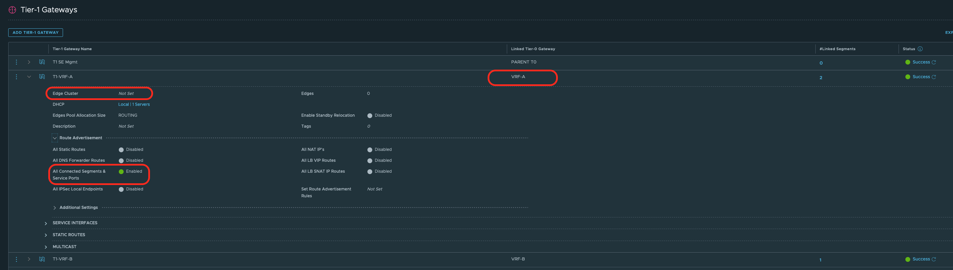Open the T1 SE Mgmt actions menu
Viewport: 953px width, 270px height.
pos(16,62)
